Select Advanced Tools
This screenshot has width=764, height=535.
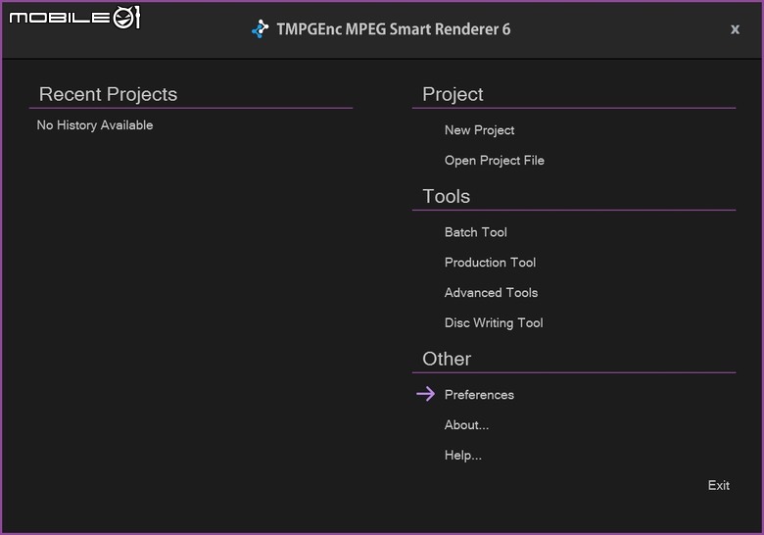click(x=491, y=293)
